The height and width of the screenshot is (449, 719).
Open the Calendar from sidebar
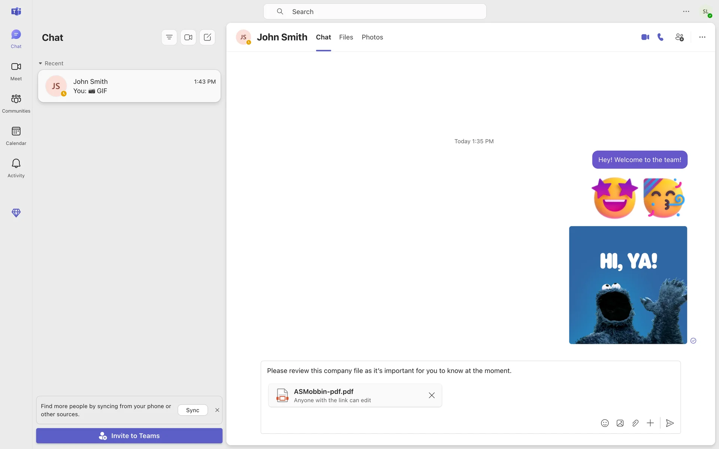coord(16,135)
